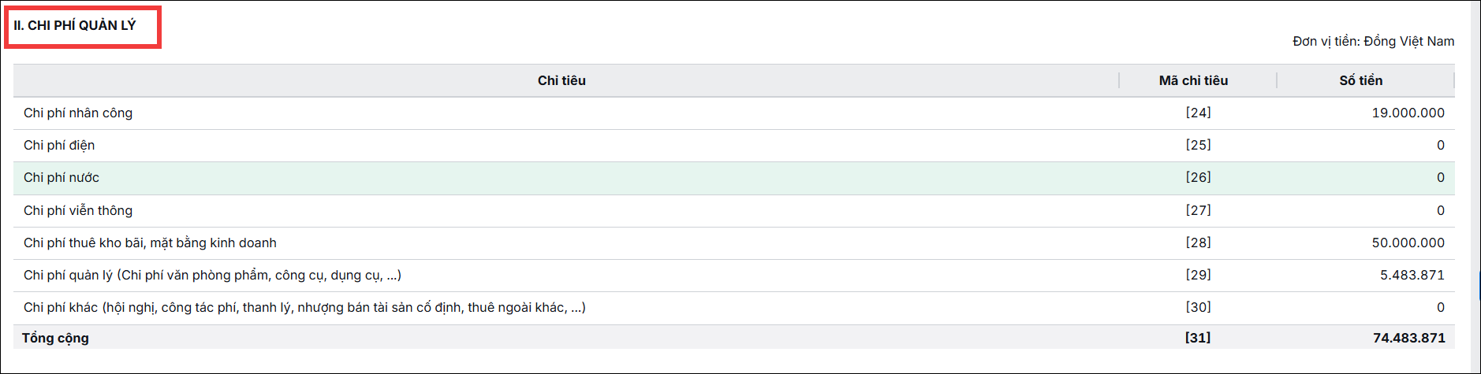Select Chi phí quản lý văn phòng phẩm row
This screenshot has height=374, width=1481.
coord(733,276)
